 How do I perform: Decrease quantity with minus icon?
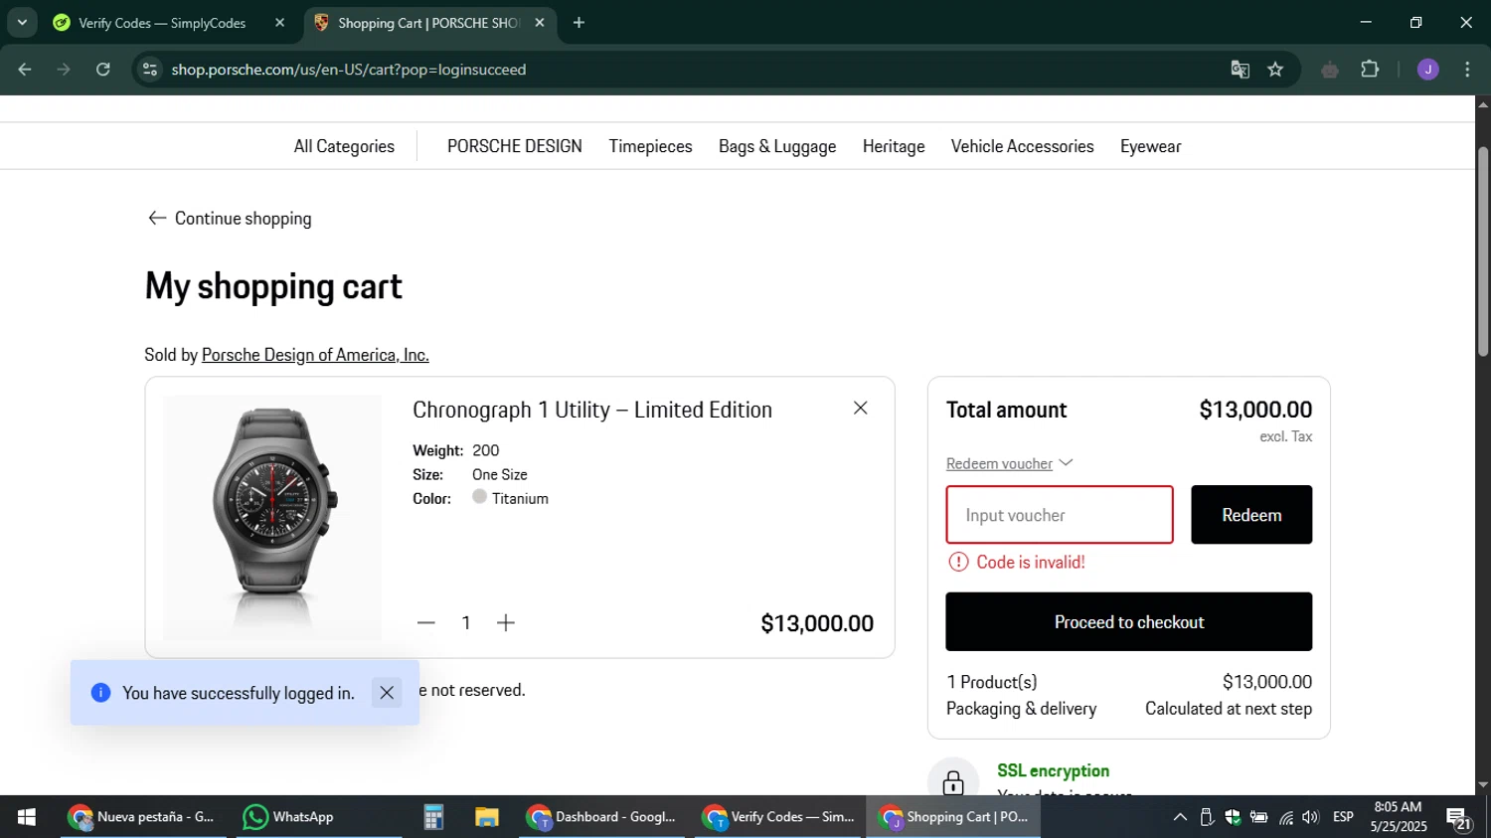tap(426, 623)
